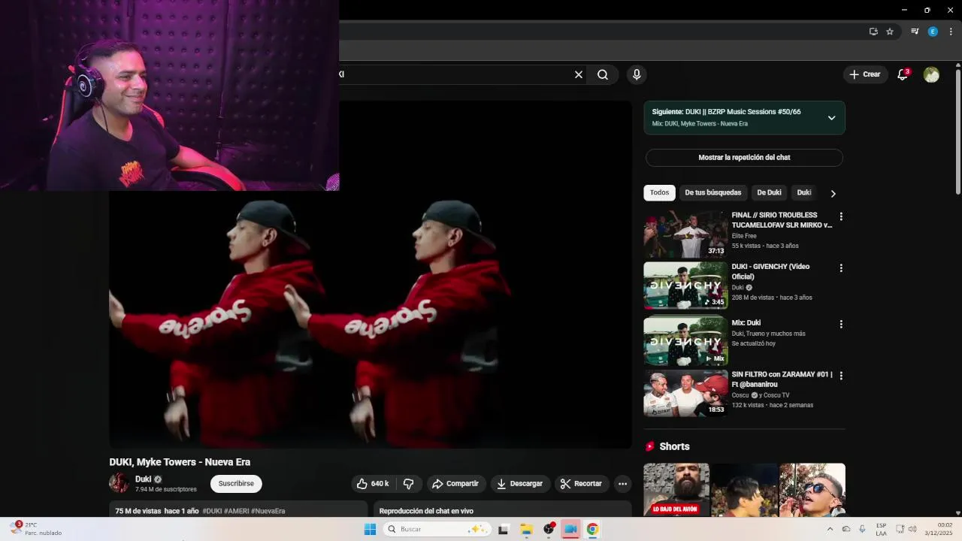962x541 pixels.
Task: Open File Explorer from the taskbar
Action: [x=526, y=529]
